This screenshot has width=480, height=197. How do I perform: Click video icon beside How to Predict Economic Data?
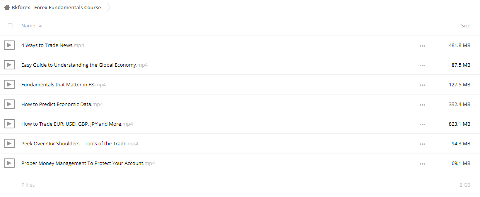coord(9,104)
